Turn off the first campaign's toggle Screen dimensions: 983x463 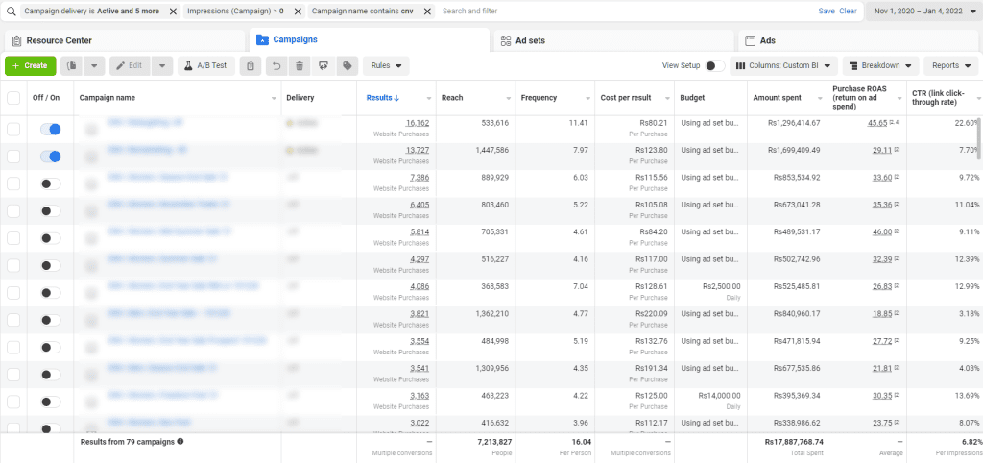coord(51,129)
